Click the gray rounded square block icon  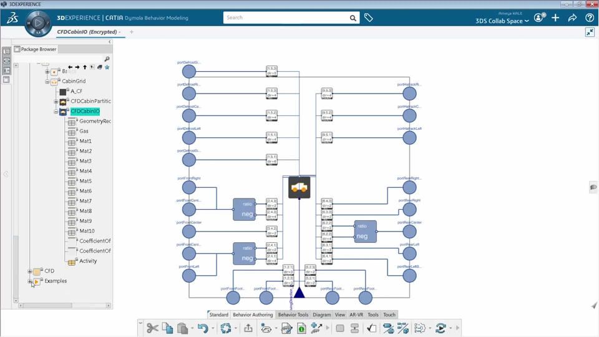click(340, 328)
